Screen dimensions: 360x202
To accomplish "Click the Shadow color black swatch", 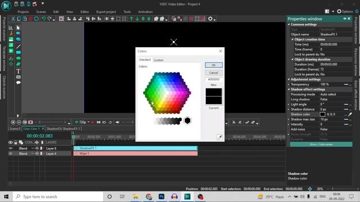I will (x=322, y=114).
